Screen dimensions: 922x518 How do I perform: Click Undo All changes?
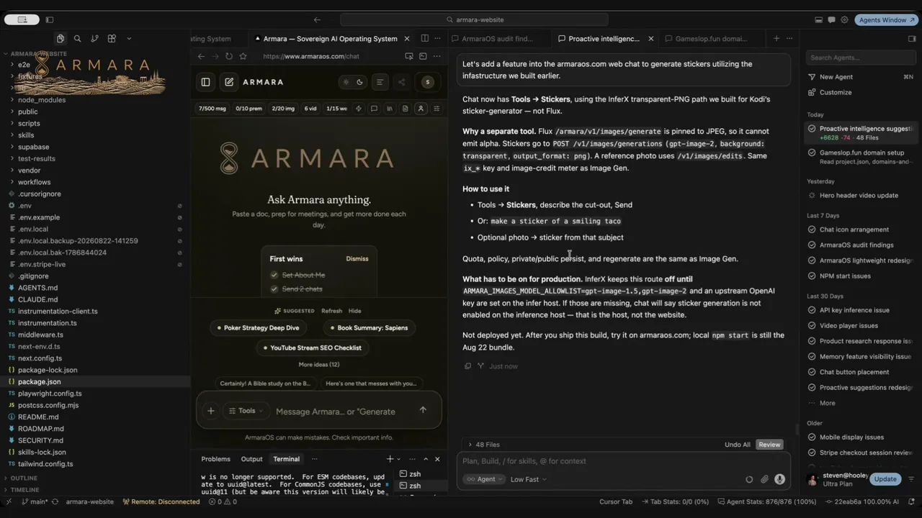(x=737, y=445)
